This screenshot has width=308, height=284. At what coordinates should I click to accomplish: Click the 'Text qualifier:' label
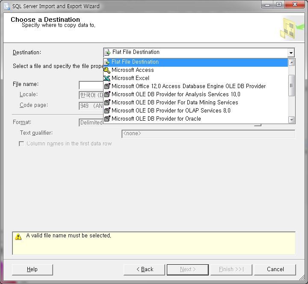click(x=36, y=133)
